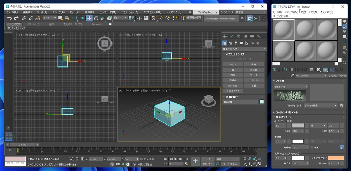Click Bind to Space Warp icon

(x=38, y=18)
